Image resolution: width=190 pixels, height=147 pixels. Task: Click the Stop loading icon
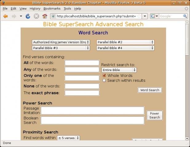click(36, 16)
